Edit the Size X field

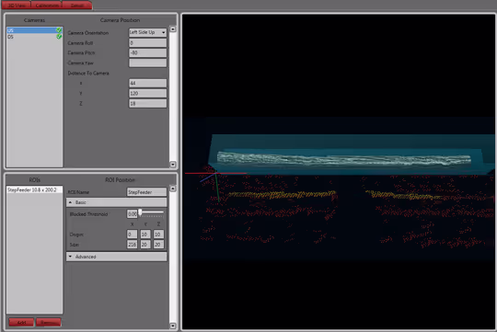[x=133, y=245]
